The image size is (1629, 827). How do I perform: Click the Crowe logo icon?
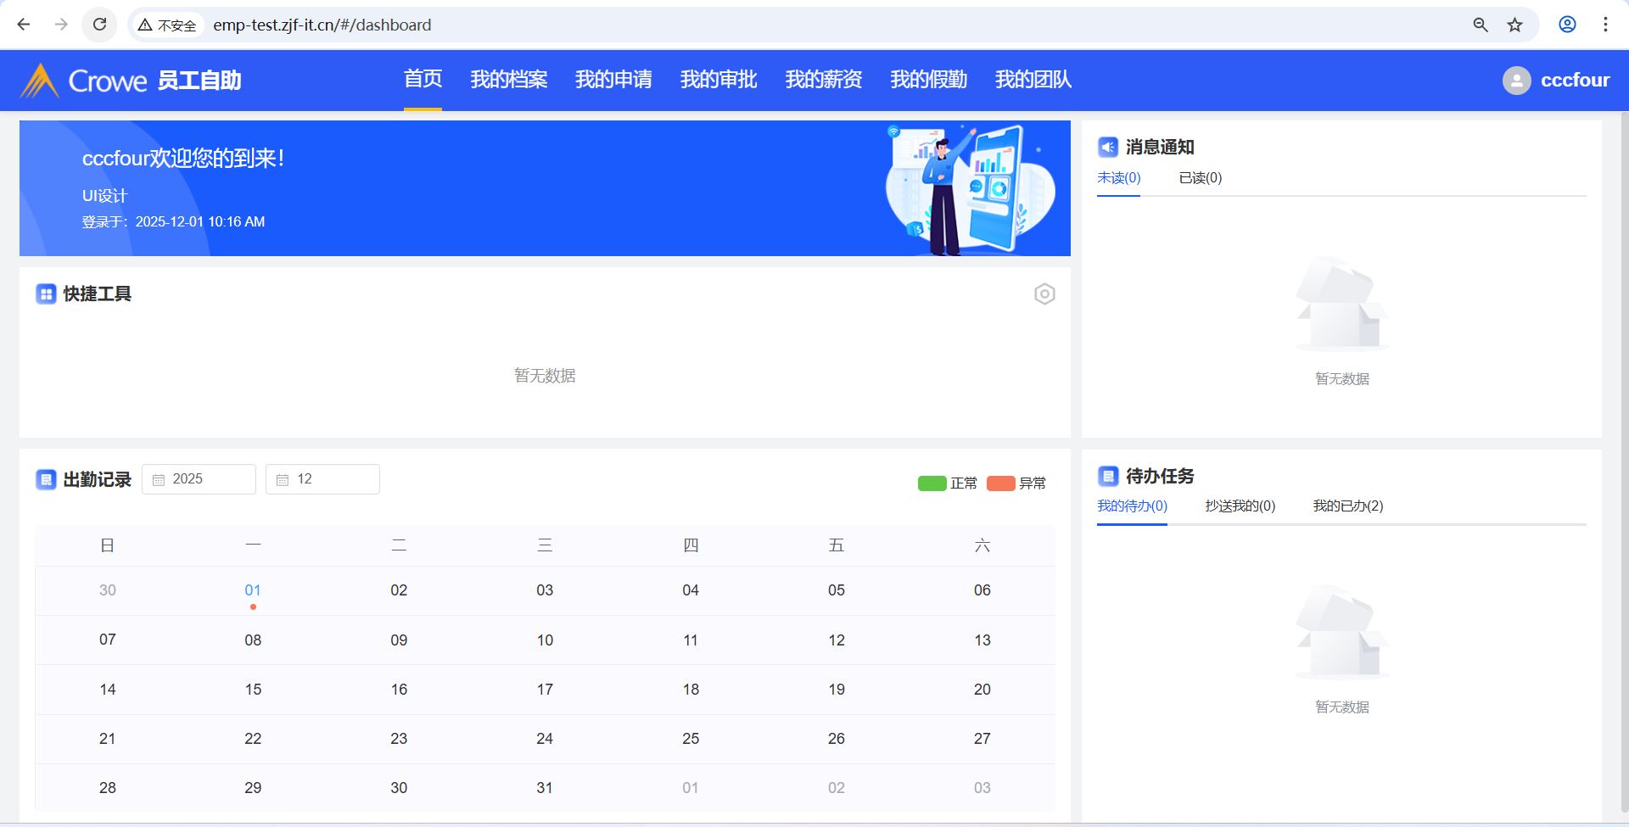pos(39,81)
